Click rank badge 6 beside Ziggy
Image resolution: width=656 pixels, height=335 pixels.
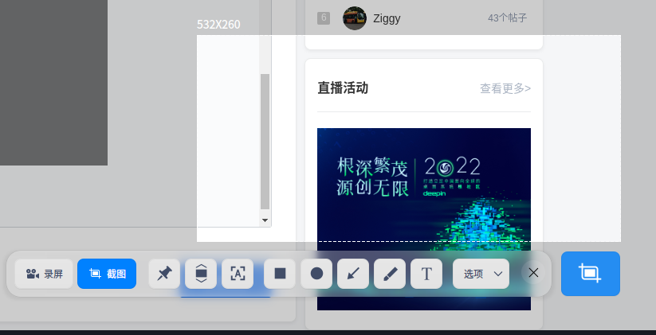[x=324, y=18]
